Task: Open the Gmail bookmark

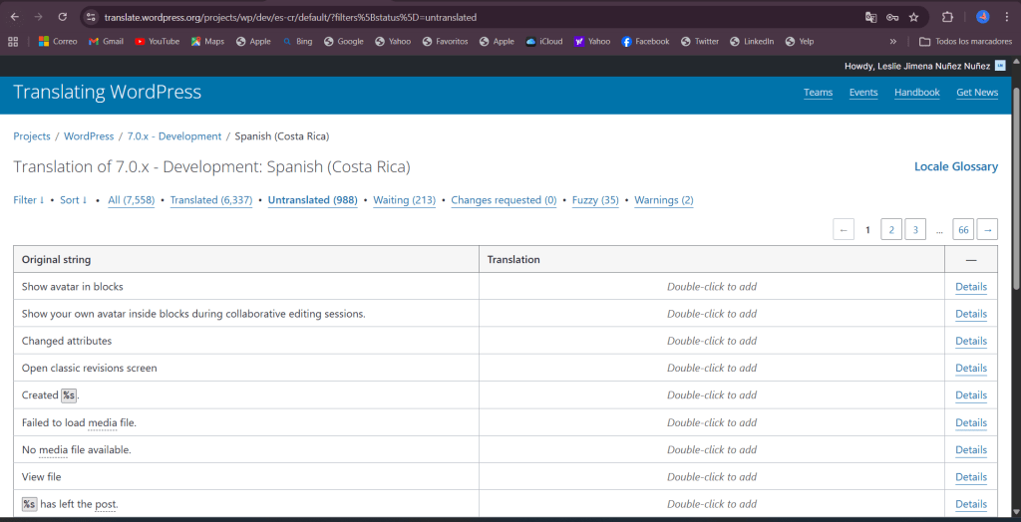Action: point(106,42)
